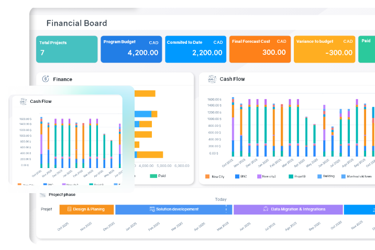Click the floating Cash Flow card icon
The width and height of the screenshot is (375, 250).
click(23, 101)
